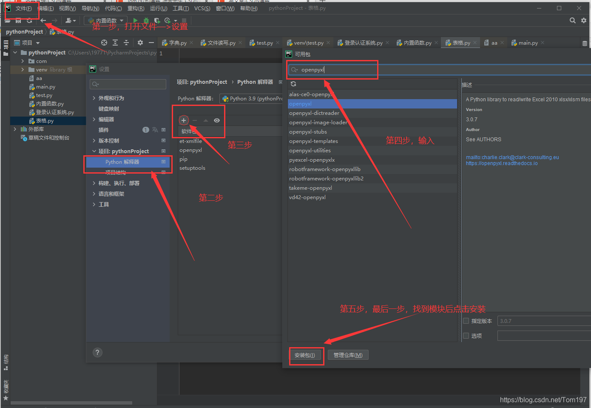The image size is (591, 408).
Task: Click upgrade triangle icon for package
Action: pos(206,120)
